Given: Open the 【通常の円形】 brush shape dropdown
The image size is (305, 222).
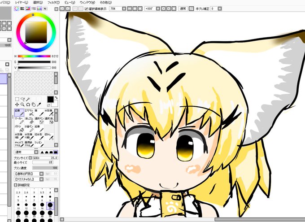Looking at the screenshot, I should [x=41, y=174].
